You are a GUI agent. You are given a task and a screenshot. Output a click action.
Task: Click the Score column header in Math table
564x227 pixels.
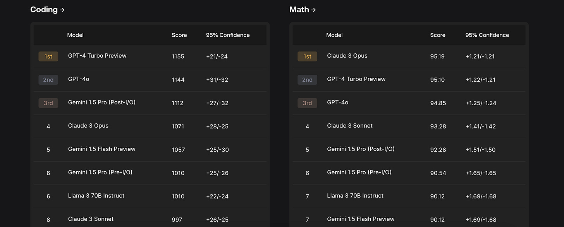point(438,35)
